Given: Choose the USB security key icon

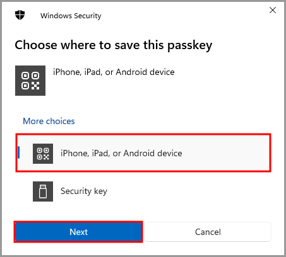Looking at the screenshot, I should click(x=43, y=191).
